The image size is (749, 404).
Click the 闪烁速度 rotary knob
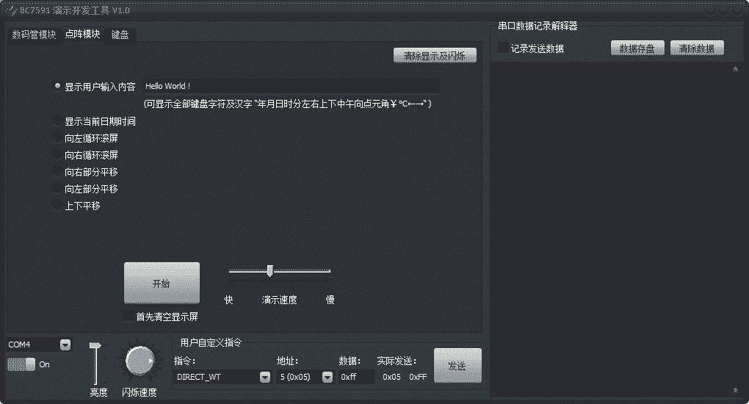140,361
